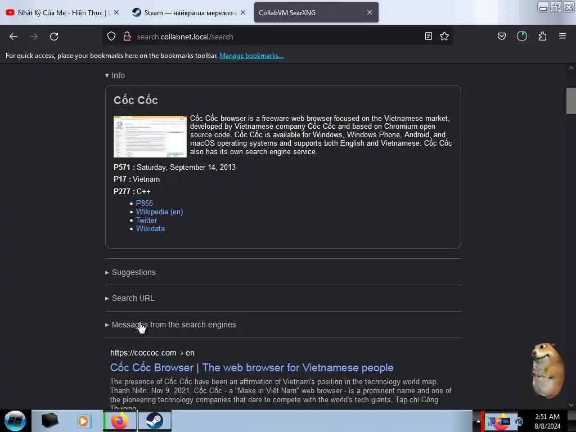
Task: Click the scrollbar up arrow
Action: pos(571,68)
